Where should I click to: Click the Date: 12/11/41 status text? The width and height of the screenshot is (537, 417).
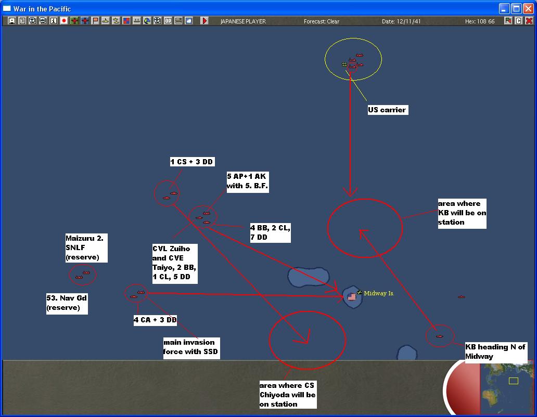401,21
